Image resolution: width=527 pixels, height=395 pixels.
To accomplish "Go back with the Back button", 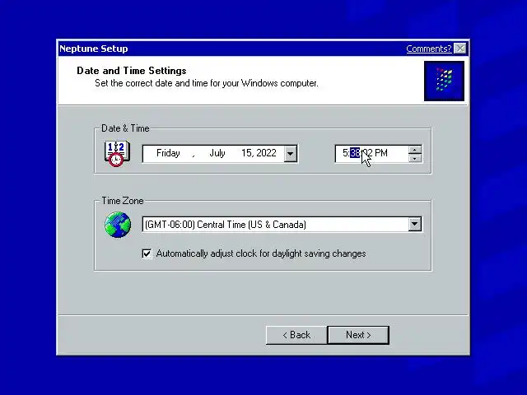I will coord(296,335).
